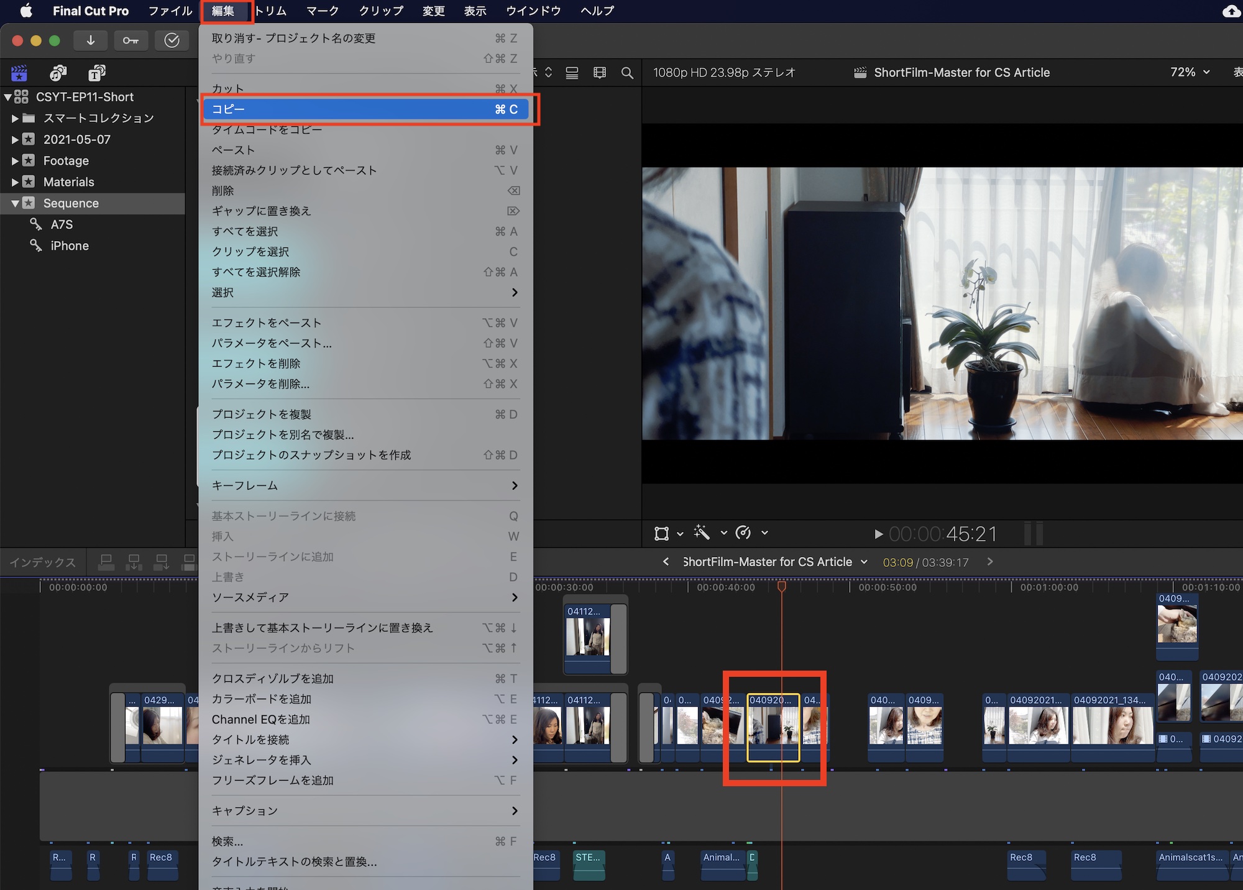Click the 00:00:50:00 mark on timeline ruler

tap(887, 587)
